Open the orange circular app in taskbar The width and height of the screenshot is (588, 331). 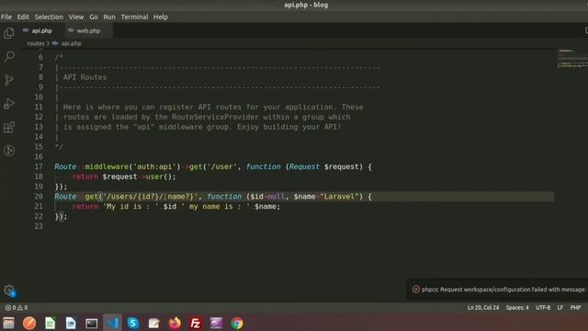pos(29,323)
